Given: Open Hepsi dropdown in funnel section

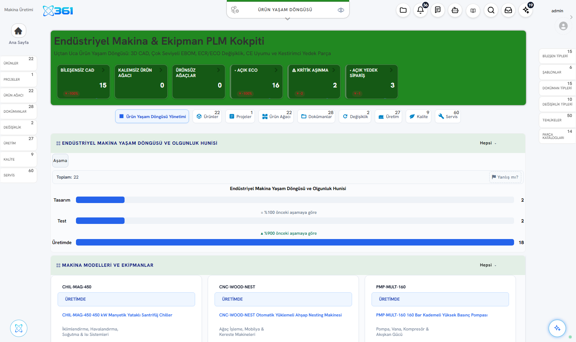Looking at the screenshot, I should point(488,143).
